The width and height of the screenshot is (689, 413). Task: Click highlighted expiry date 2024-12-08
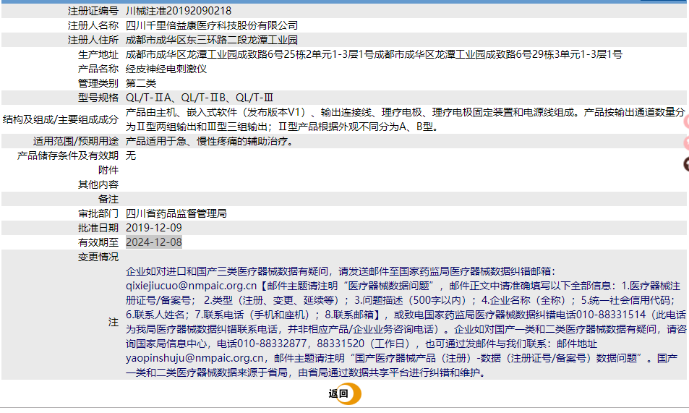(x=154, y=242)
